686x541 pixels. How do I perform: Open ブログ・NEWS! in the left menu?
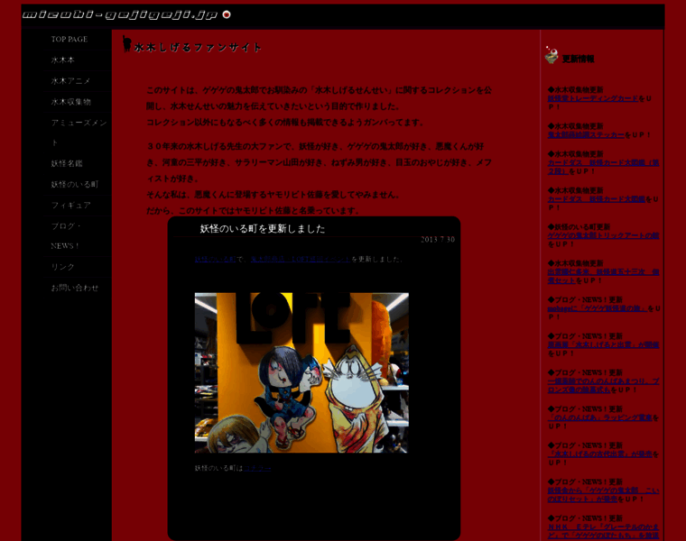click(66, 236)
